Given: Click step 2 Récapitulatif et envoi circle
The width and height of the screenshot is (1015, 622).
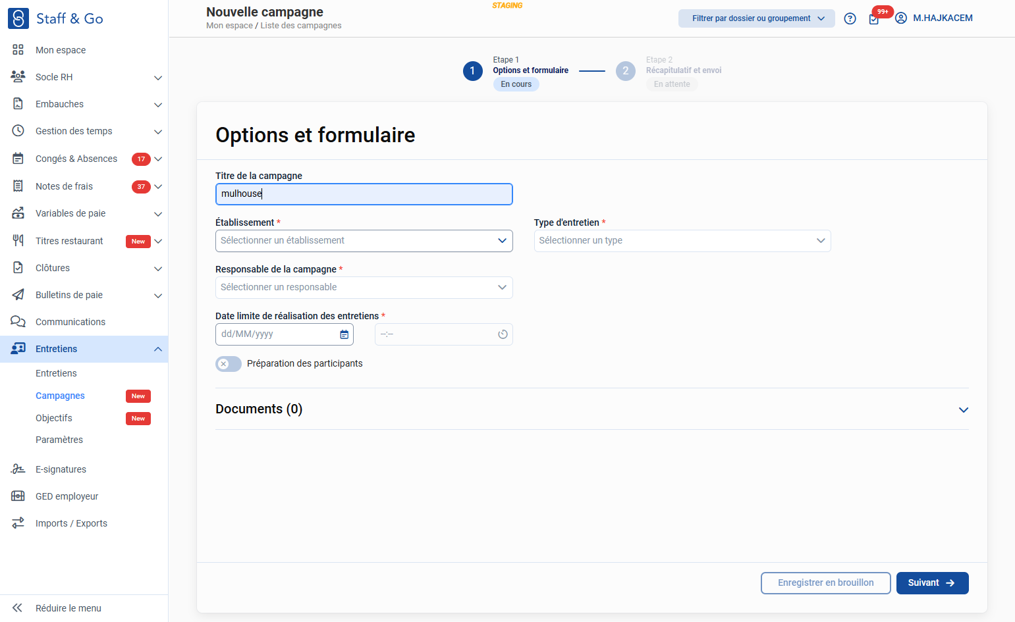Looking at the screenshot, I should tap(626, 71).
